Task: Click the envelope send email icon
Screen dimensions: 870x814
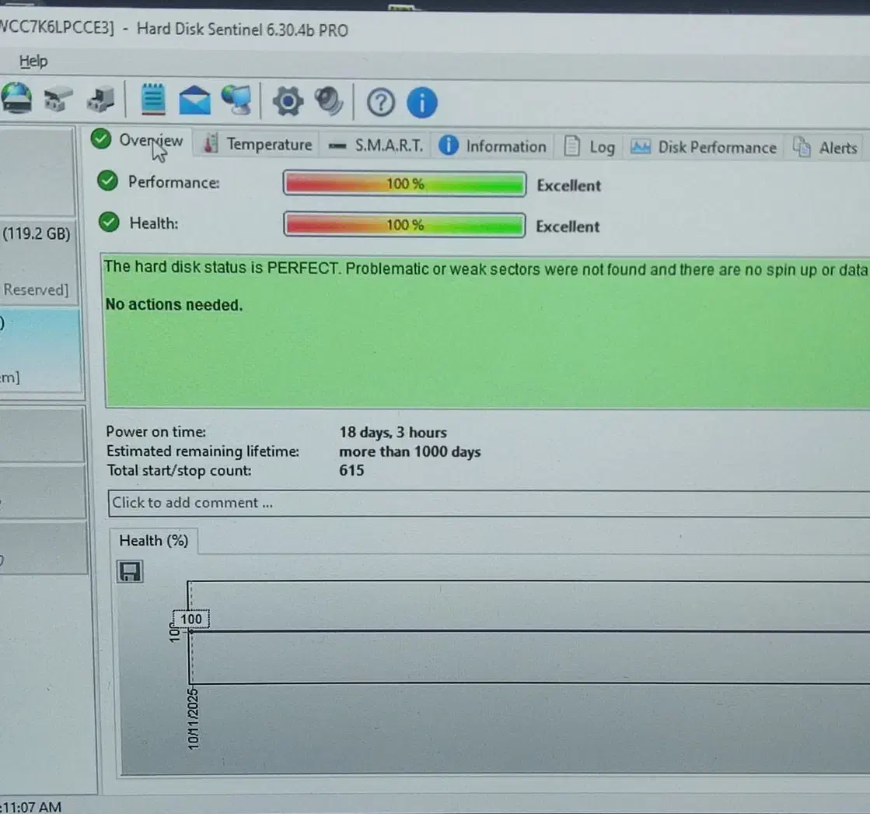Action: [x=194, y=100]
